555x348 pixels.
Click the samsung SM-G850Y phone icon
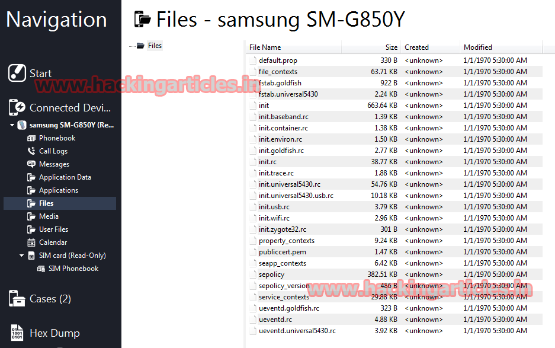pyautogui.click(x=22, y=124)
